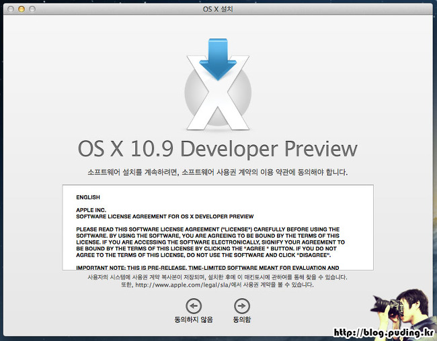Click the 동의함 label

[x=242, y=320]
